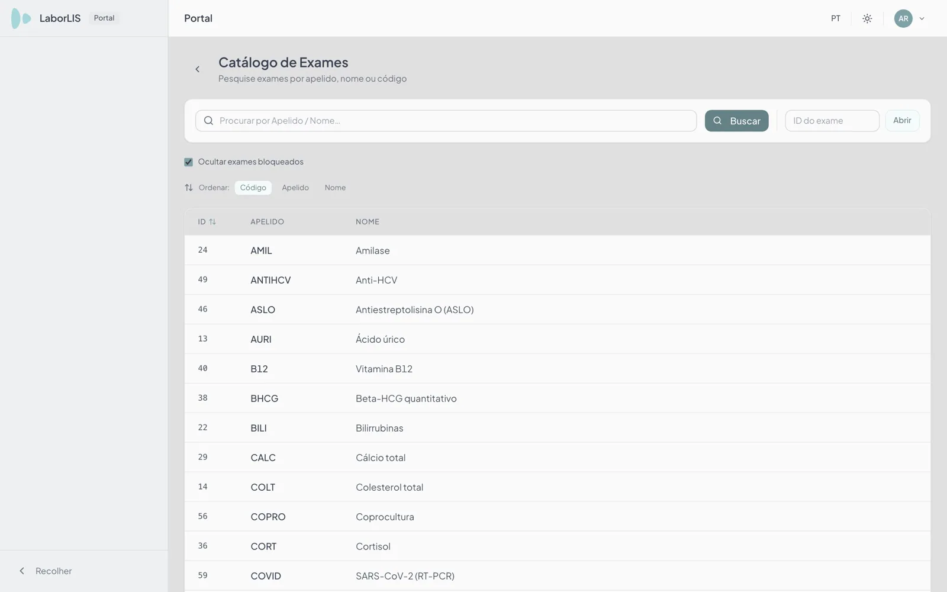This screenshot has width=947, height=592.
Task: Click exam ID 49
Action: click(203, 279)
